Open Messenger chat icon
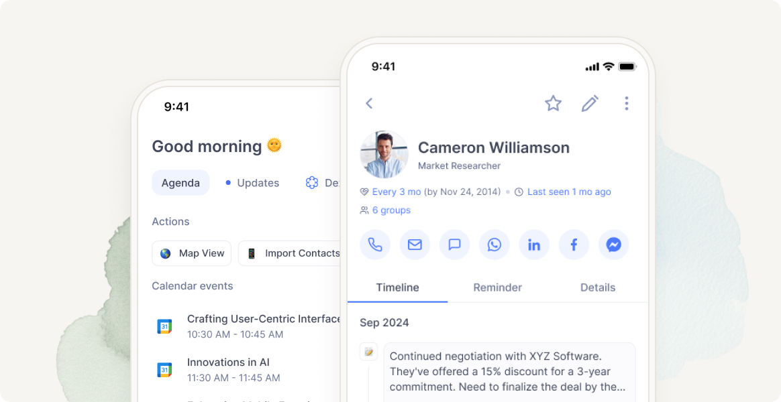 click(x=614, y=245)
